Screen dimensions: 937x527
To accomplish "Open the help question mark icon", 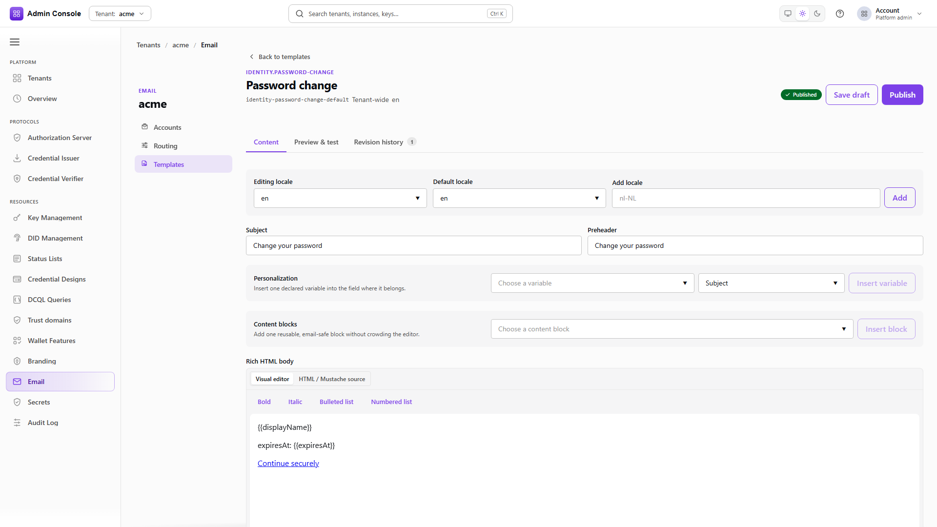I will click(840, 14).
